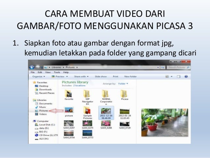Click the large plant preview image
The height and width of the screenshot is (158, 210).
tap(165, 122)
